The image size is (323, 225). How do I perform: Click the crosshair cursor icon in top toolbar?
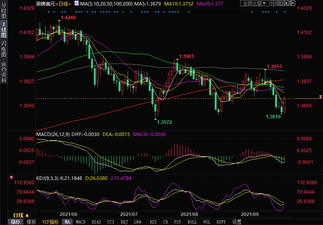pos(274,4)
